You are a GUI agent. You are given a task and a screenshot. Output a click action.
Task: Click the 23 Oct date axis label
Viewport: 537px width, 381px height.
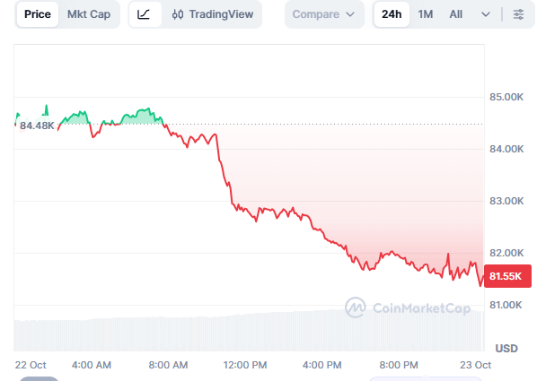475,365
